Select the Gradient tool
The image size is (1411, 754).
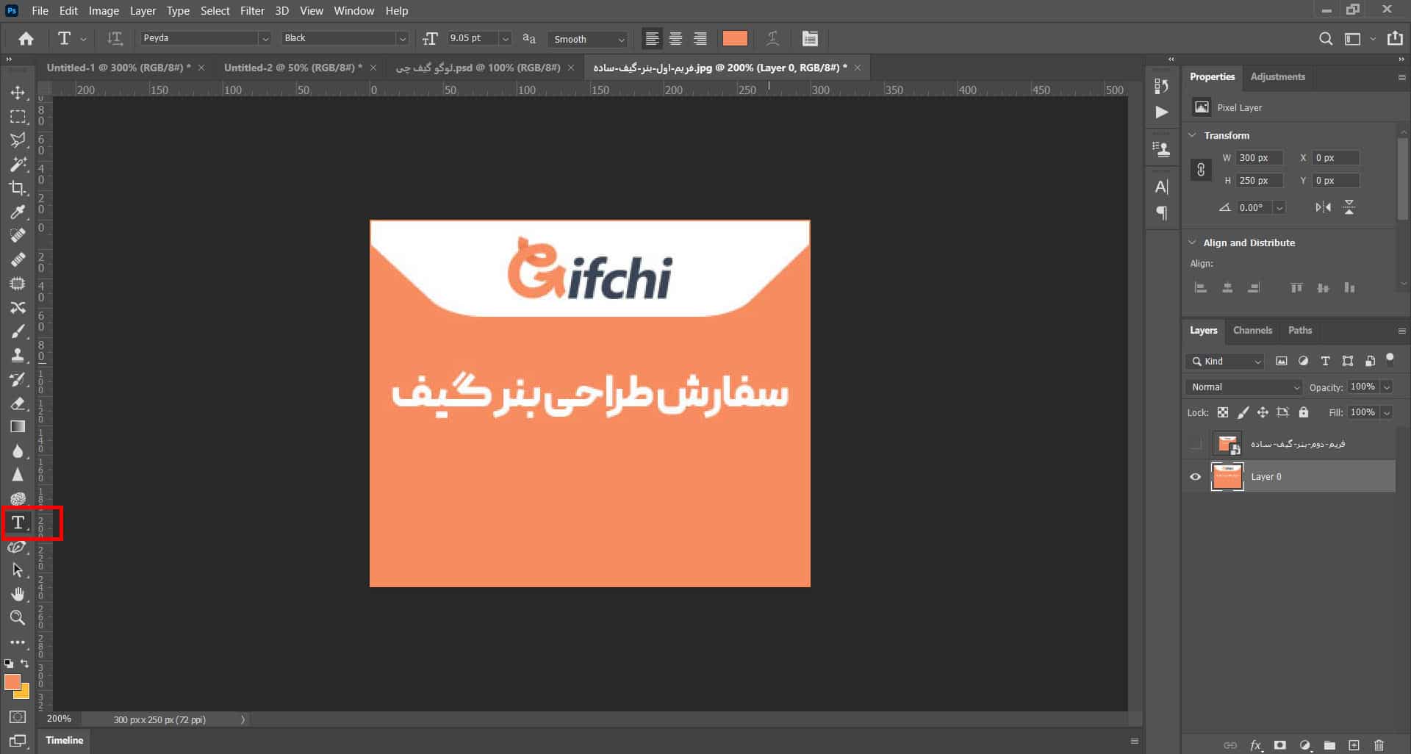click(x=18, y=427)
